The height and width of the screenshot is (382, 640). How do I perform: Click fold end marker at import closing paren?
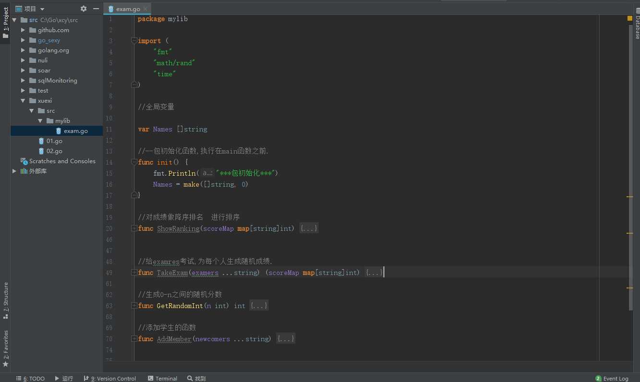tap(134, 85)
